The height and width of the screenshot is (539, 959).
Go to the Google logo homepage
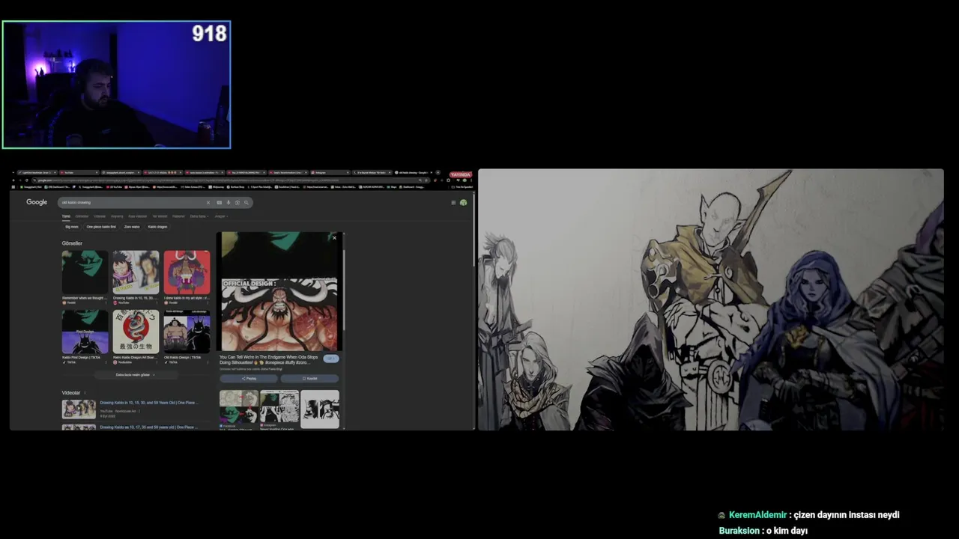37,202
